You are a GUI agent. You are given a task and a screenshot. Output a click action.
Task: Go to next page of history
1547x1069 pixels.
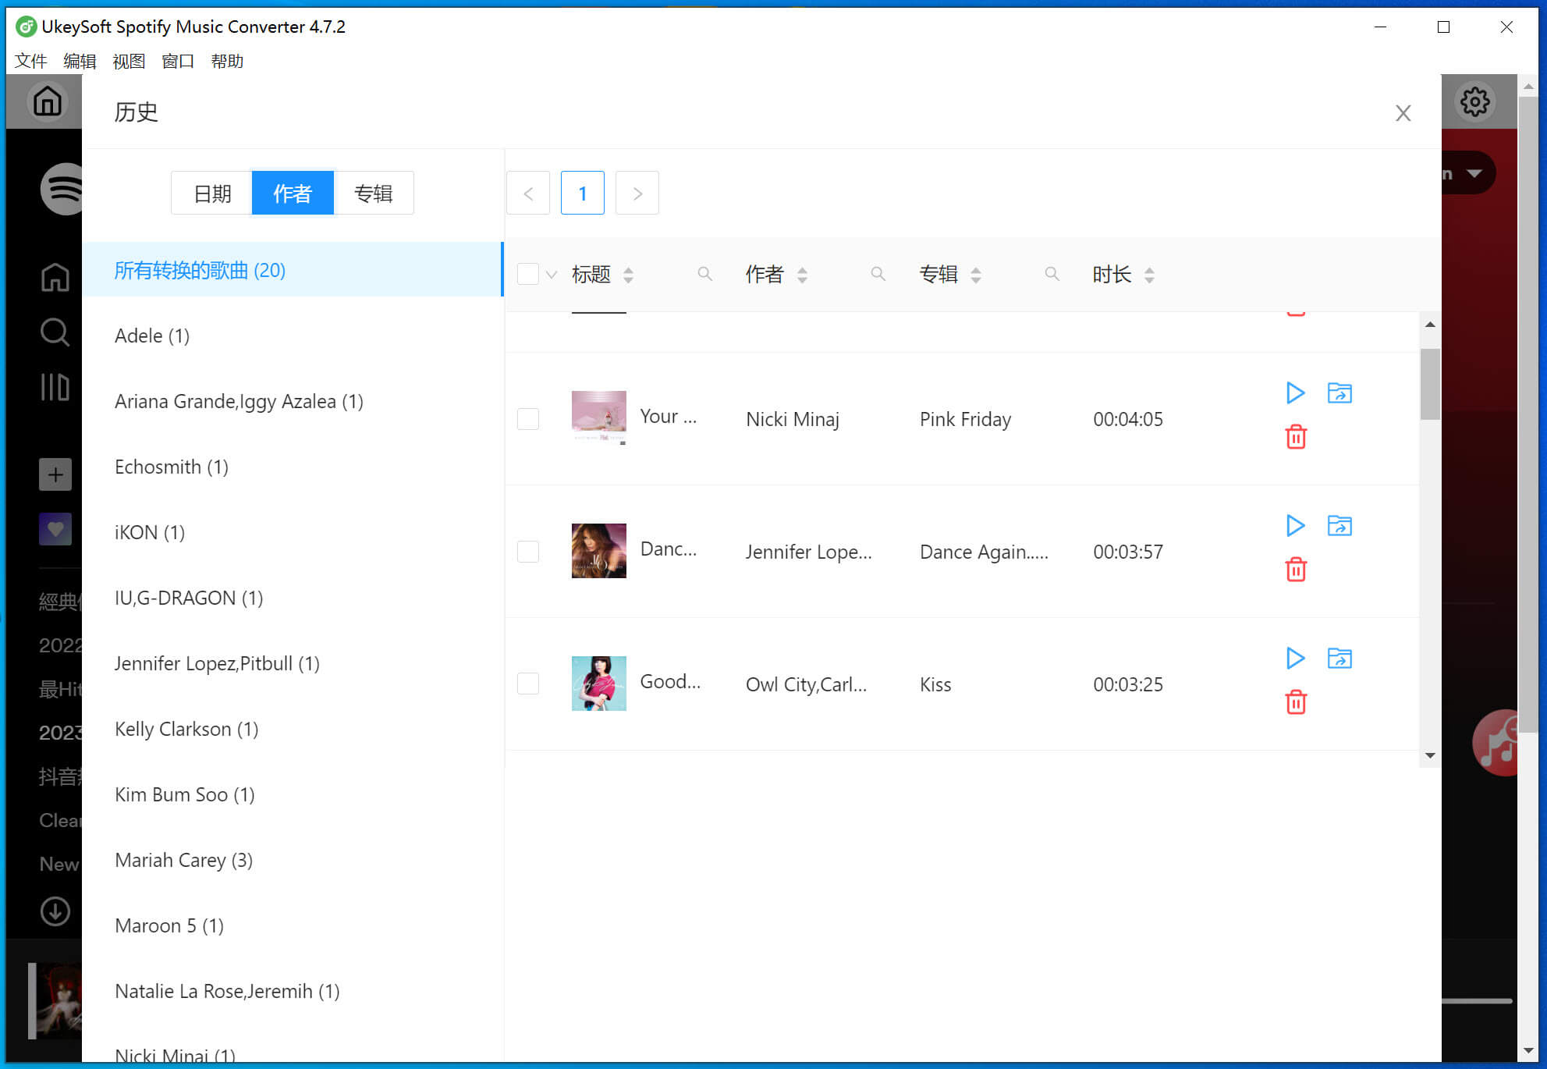tap(637, 193)
